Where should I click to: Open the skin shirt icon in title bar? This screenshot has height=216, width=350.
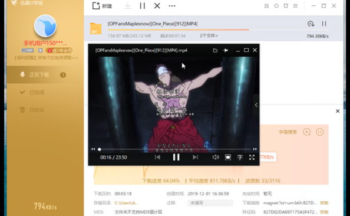click(x=286, y=6)
